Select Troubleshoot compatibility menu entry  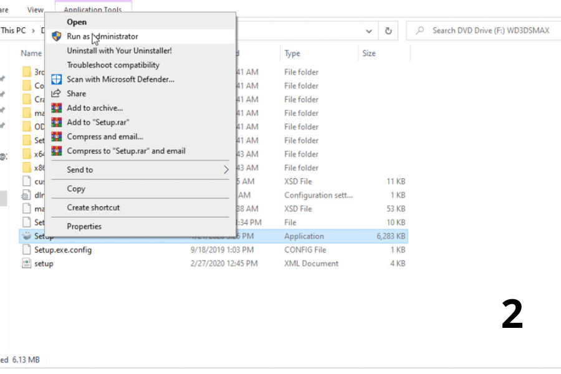(113, 65)
